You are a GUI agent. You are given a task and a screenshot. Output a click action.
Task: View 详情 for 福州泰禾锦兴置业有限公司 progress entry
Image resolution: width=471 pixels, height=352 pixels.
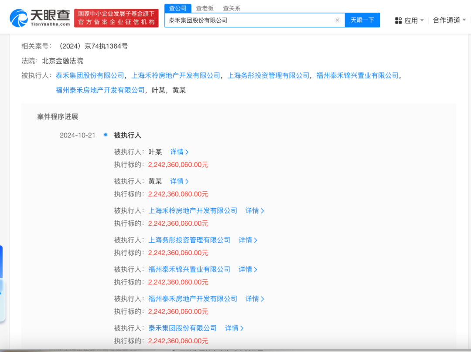(x=248, y=270)
